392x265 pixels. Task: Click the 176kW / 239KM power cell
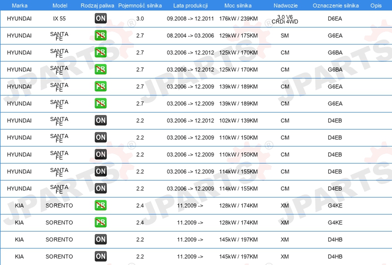(x=238, y=18)
